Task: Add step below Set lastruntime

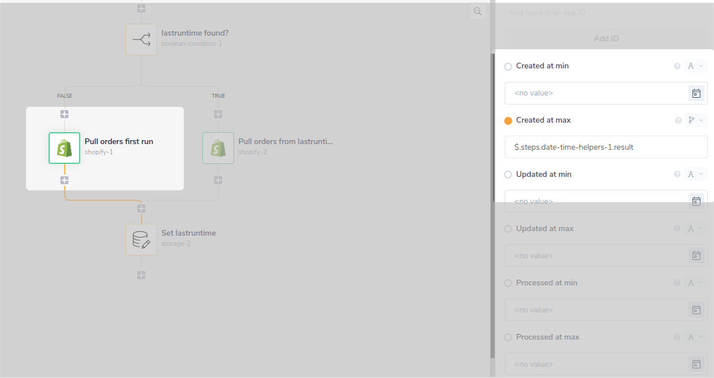Action: point(141,275)
